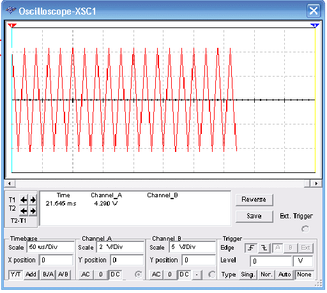Set Channel B coupling to 0

(x=170, y=274)
